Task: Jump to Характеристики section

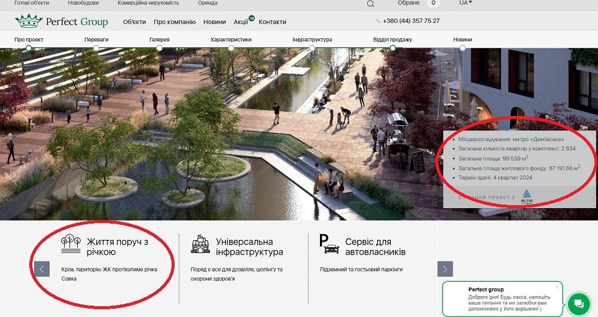Action: (x=231, y=39)
